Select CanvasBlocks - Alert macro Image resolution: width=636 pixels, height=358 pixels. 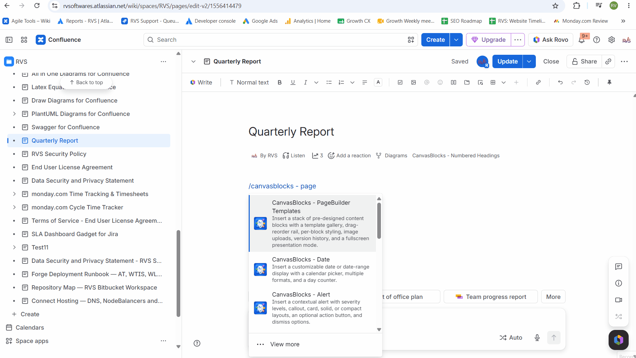(312, 308)
